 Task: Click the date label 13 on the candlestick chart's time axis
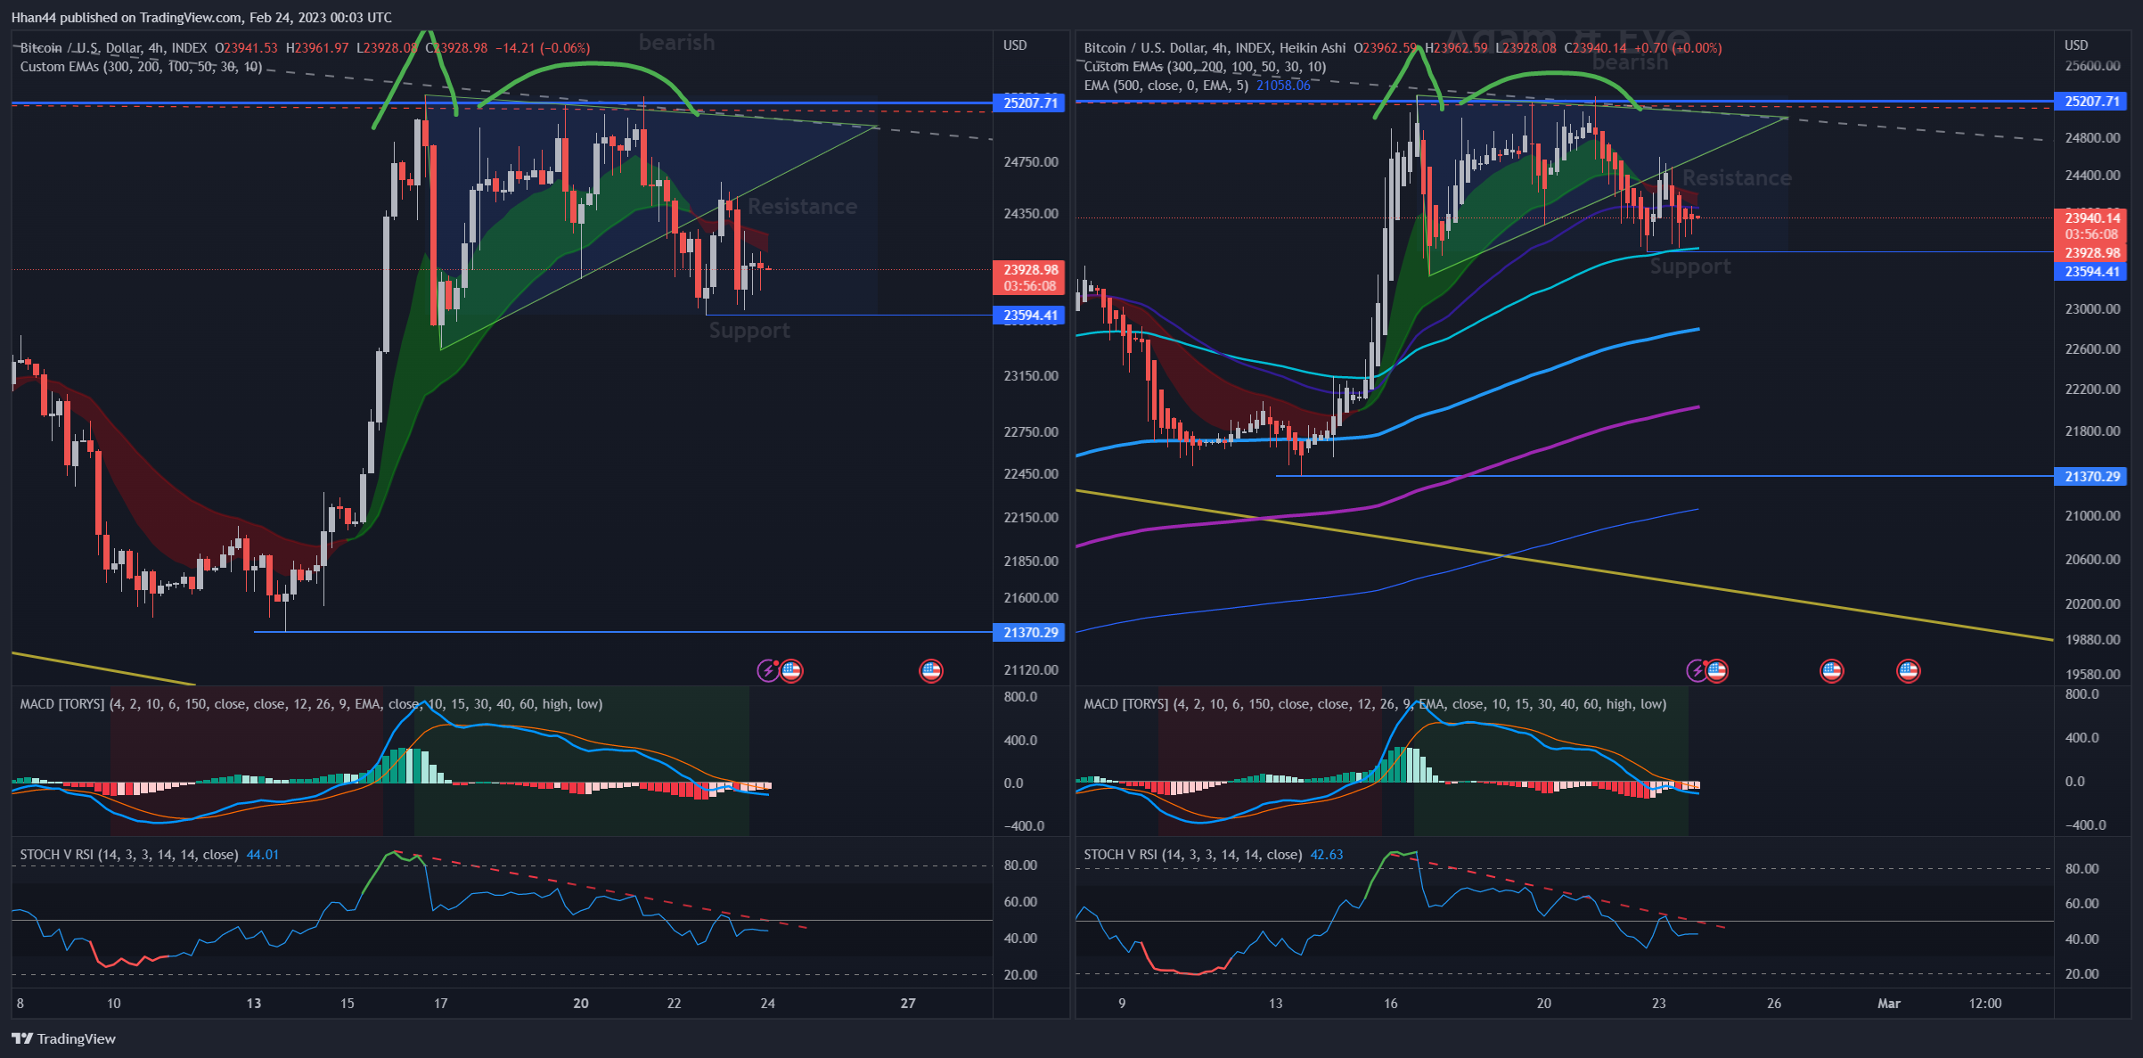(x=254, y=1004)
